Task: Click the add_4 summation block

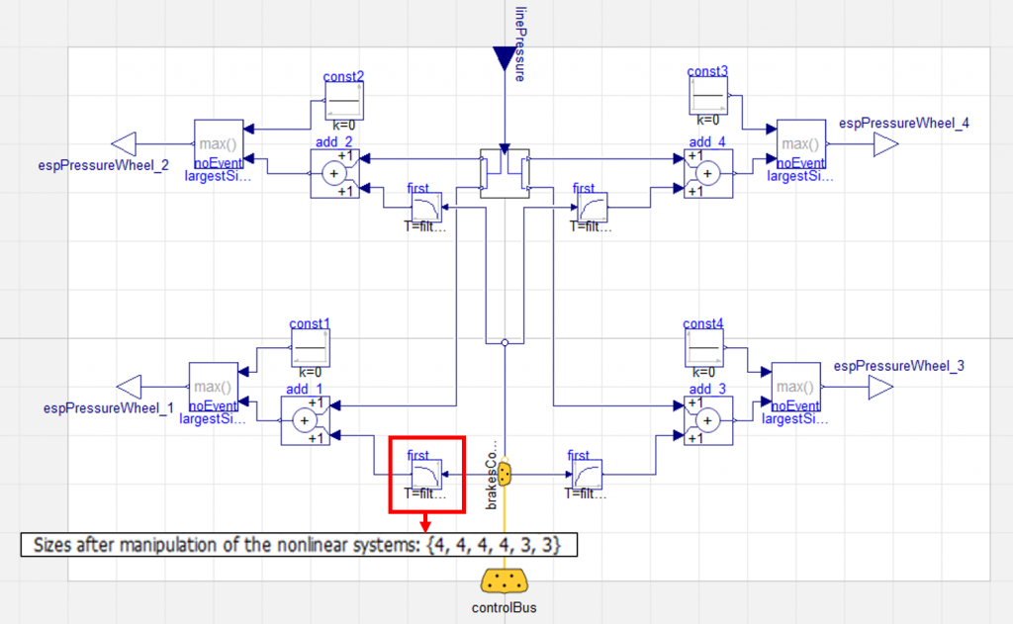Action: 708,174
